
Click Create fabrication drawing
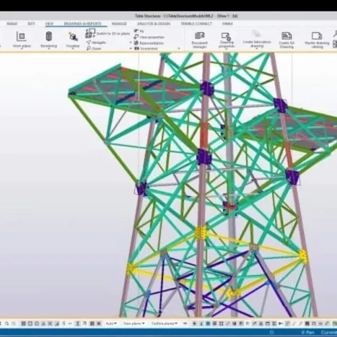[257, 40]
